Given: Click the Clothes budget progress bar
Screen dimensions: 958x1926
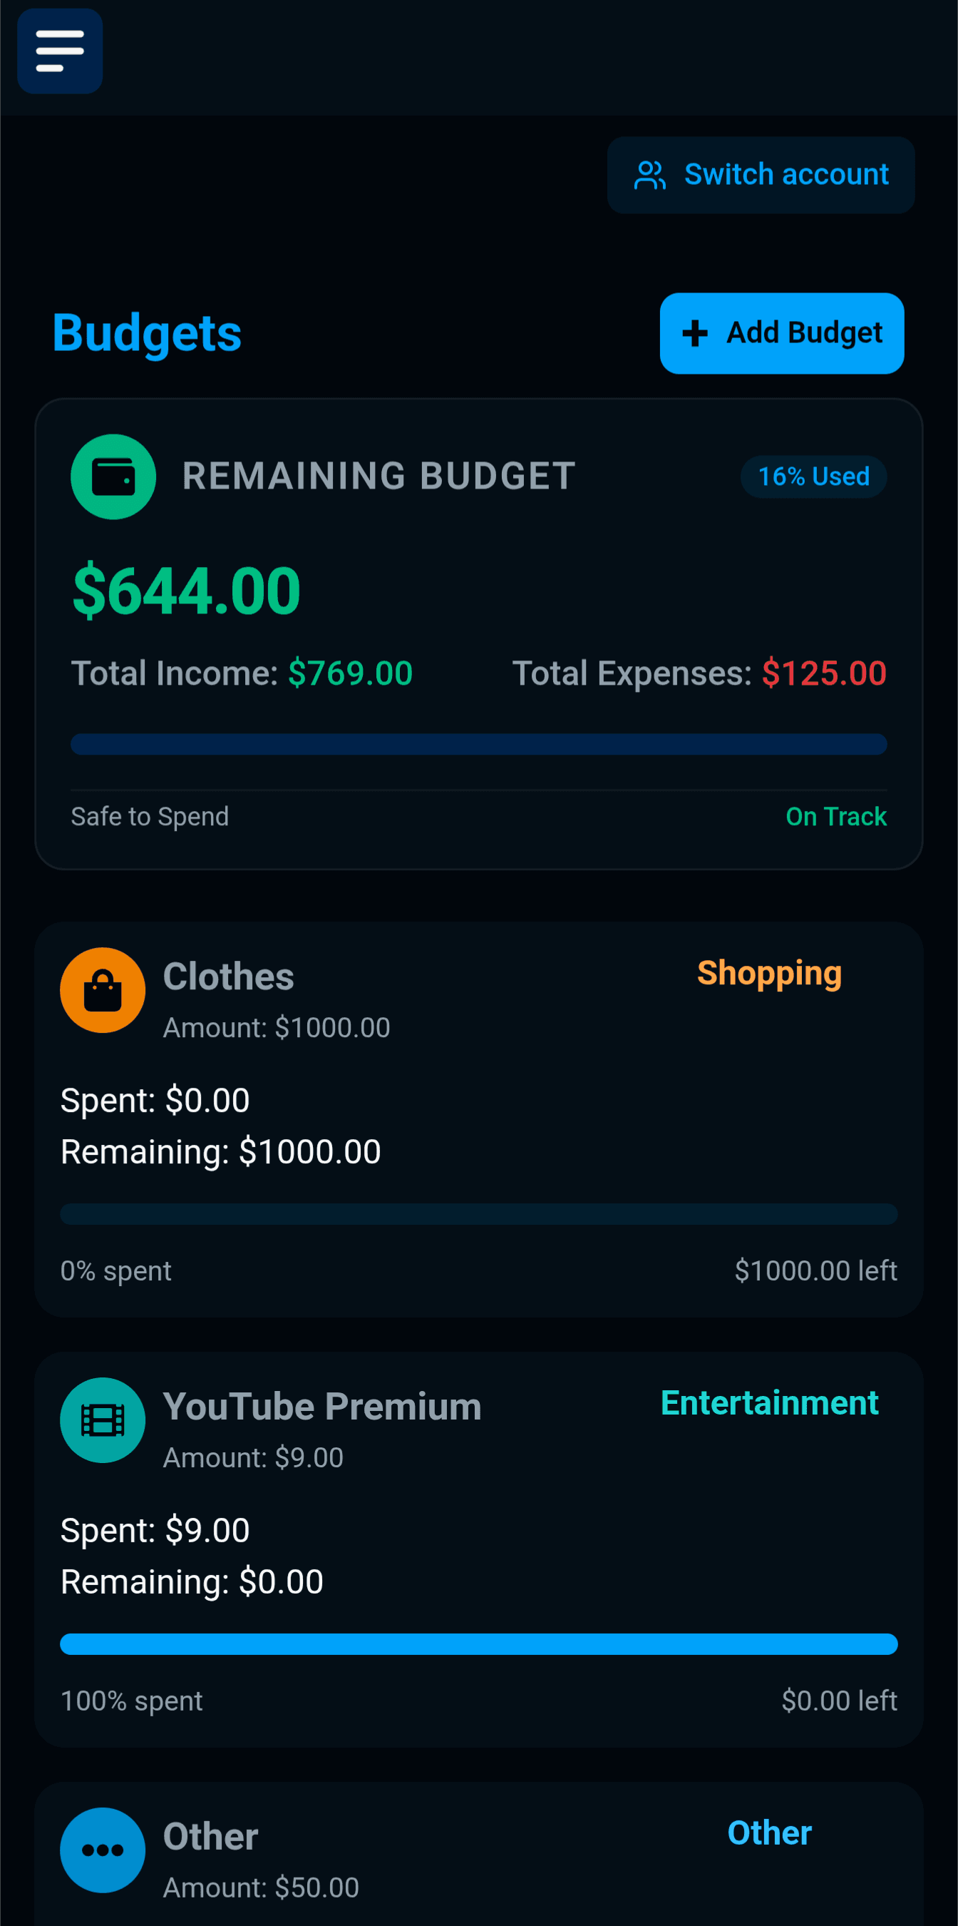Looking at the screenshot, I should [479, 1213].
